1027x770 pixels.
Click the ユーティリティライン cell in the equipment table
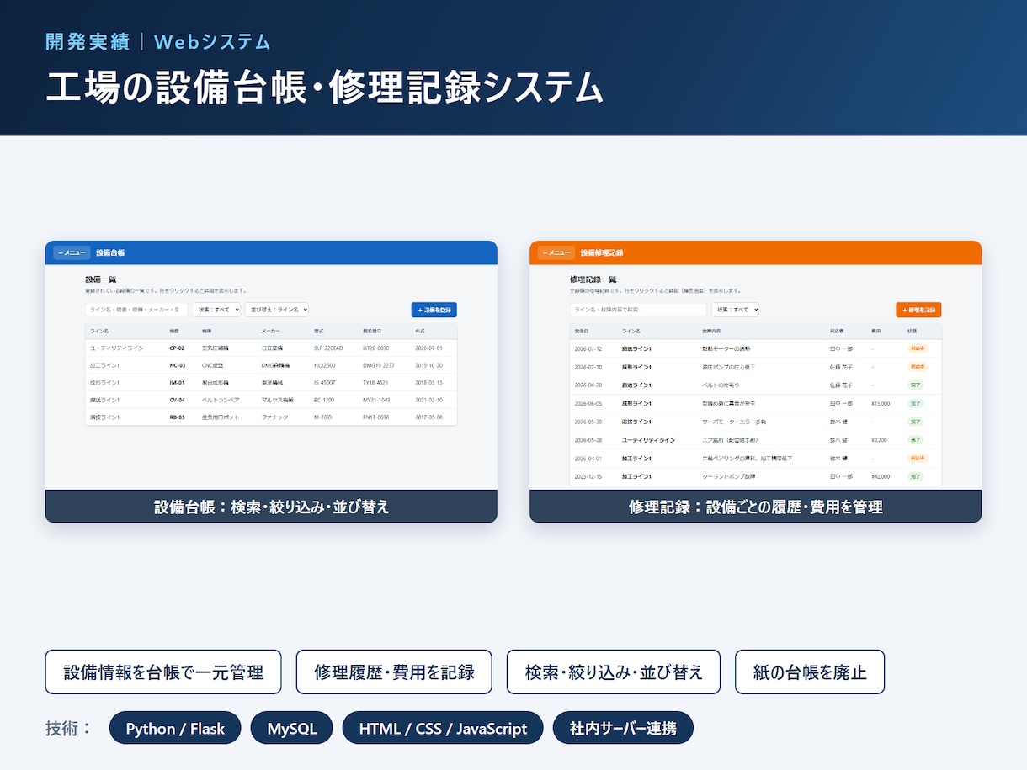[x=117, y=348]
